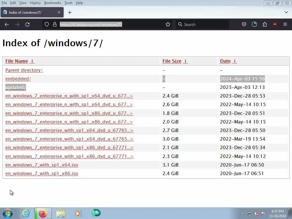Click the 3.1 GiB size cell
The width and height of the screenshot is (292, 219).
tap(171, 165)
